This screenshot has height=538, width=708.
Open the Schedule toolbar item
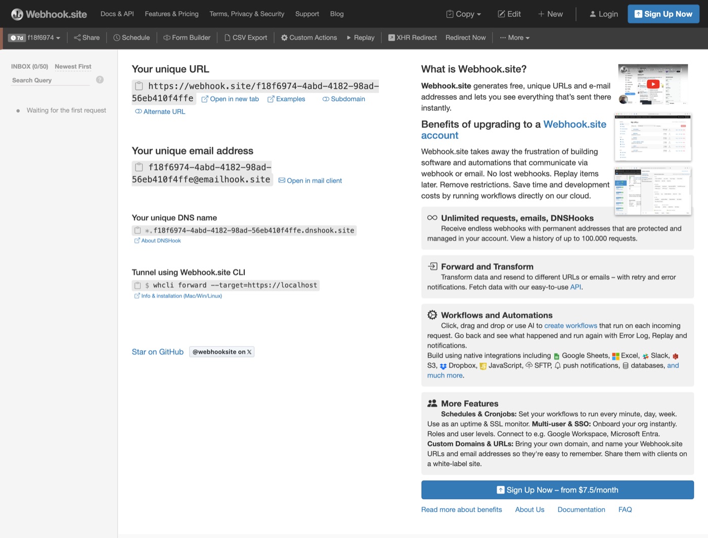[x=131, y=38]
